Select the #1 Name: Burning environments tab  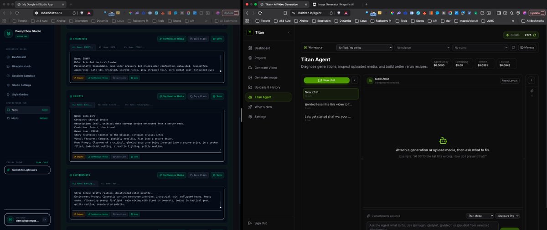pyautogui.click(x=83, y=184)
